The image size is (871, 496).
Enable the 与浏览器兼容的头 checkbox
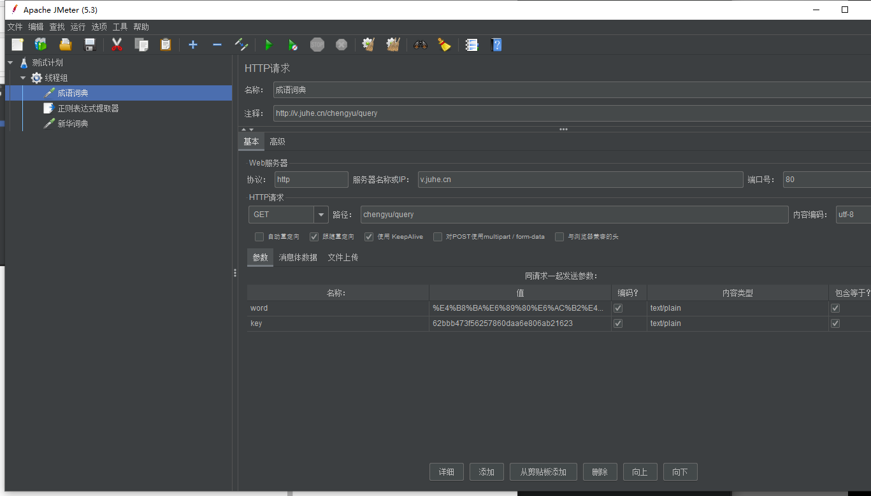point(559,237)
